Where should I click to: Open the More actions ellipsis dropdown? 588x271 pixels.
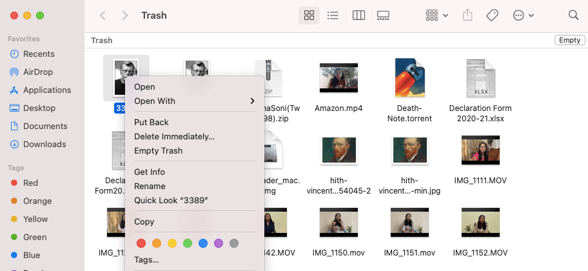click(x=523, y=15)
